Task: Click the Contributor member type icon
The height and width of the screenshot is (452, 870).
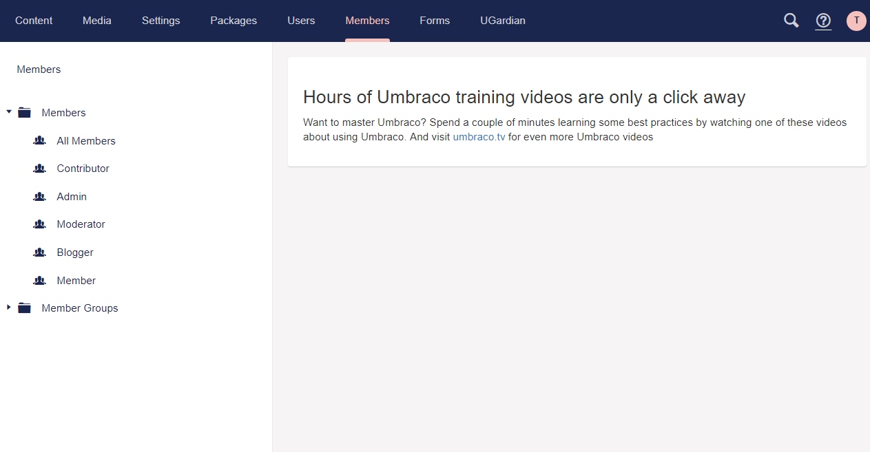Action: click(x=39, y=169)
